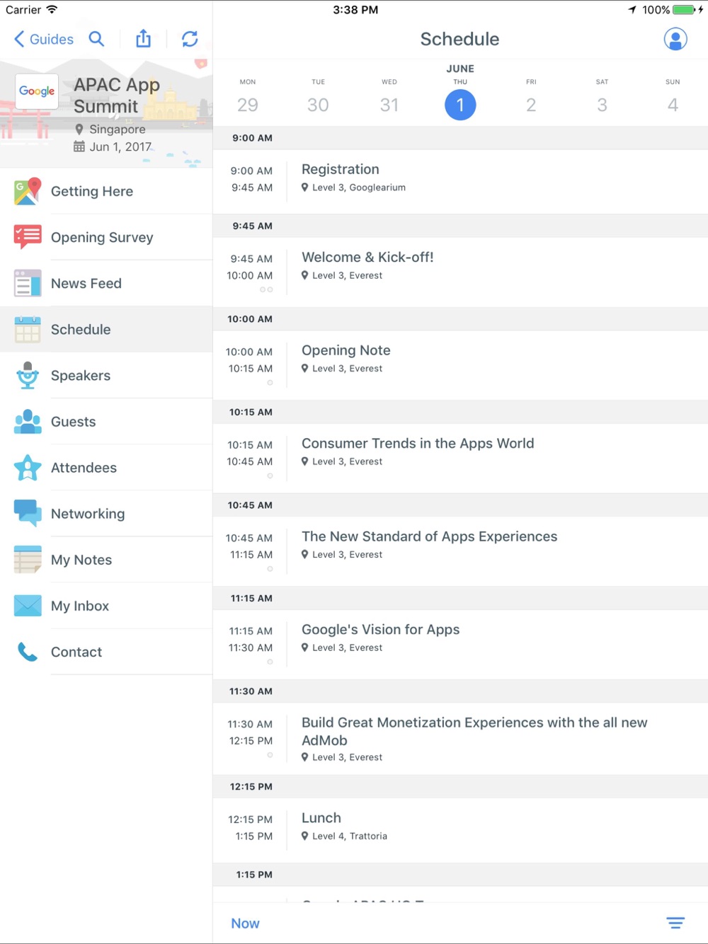The width and height of the screenshot is (708, 944).
Task: Click the My Notes notepad icon
Action: [28, 559]
